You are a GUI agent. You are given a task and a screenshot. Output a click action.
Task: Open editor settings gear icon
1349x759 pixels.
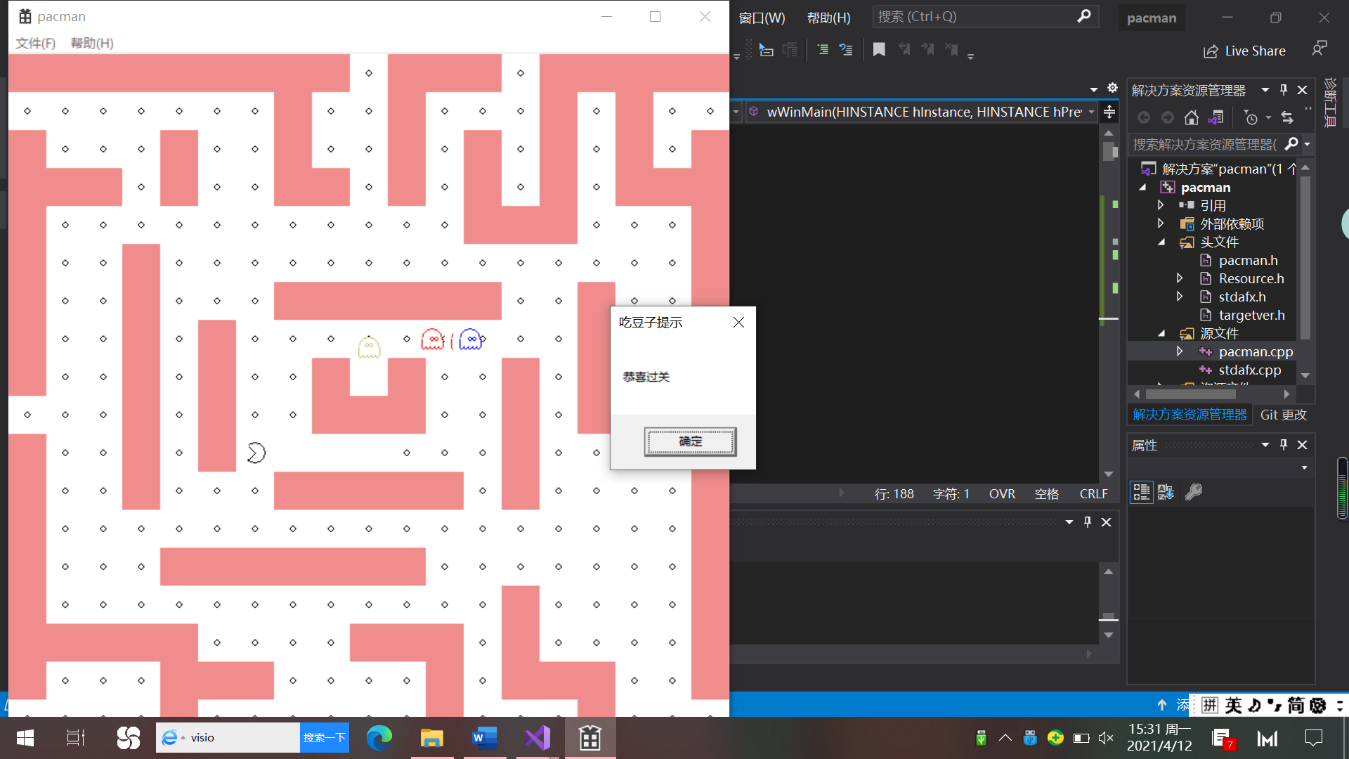tap(1112, 88)
